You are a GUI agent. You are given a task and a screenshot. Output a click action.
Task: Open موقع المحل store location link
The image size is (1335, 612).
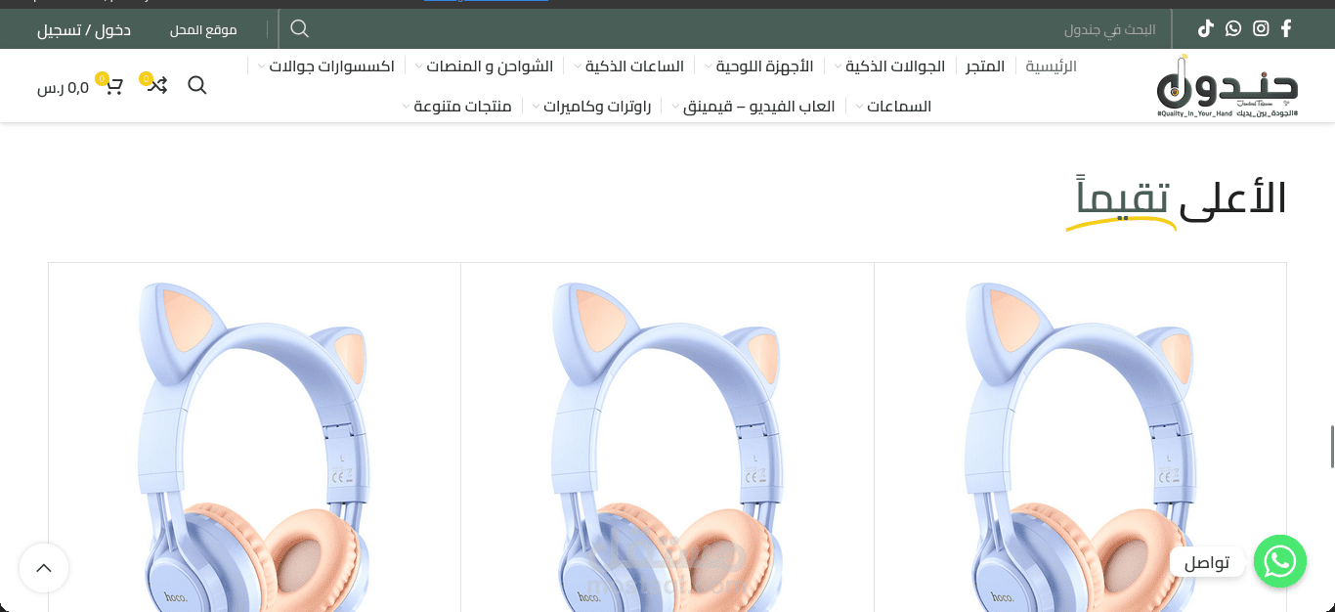203,29
